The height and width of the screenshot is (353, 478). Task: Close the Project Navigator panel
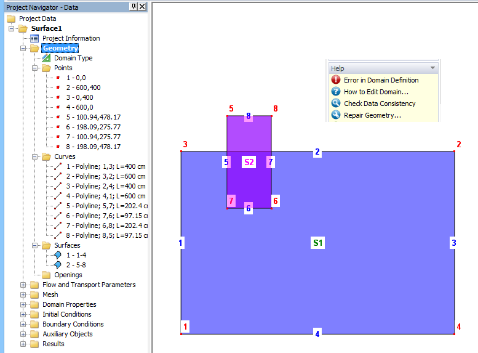tap(142, 6)
